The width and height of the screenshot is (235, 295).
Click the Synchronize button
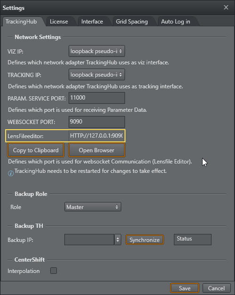(x=145, y=240)
